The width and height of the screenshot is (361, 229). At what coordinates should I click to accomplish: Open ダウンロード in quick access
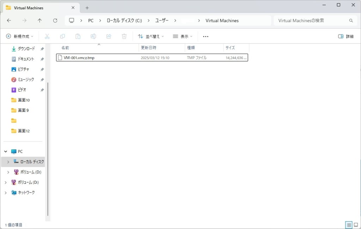coord(26,49)
